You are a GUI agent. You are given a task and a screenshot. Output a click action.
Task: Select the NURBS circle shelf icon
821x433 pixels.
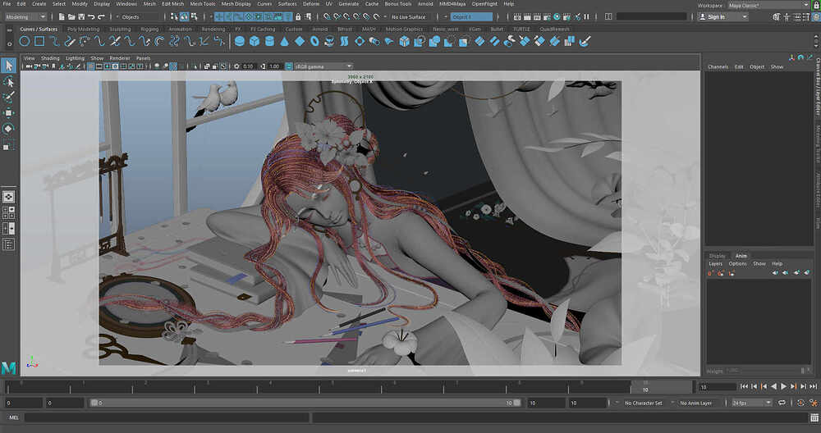24,41
